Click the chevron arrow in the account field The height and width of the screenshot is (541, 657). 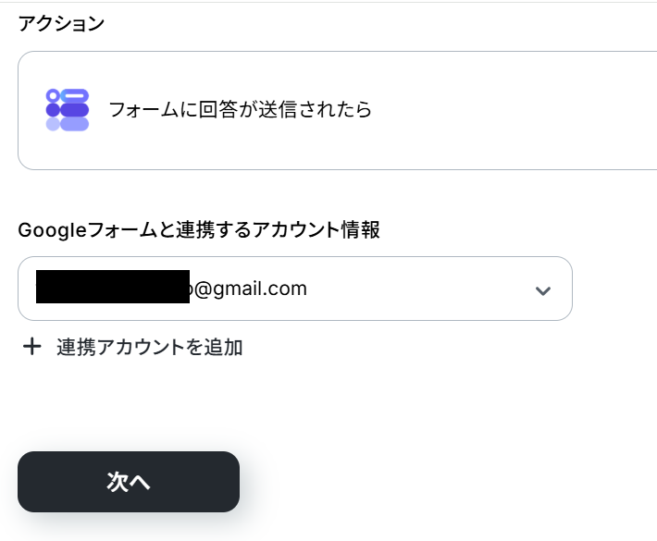543,290
